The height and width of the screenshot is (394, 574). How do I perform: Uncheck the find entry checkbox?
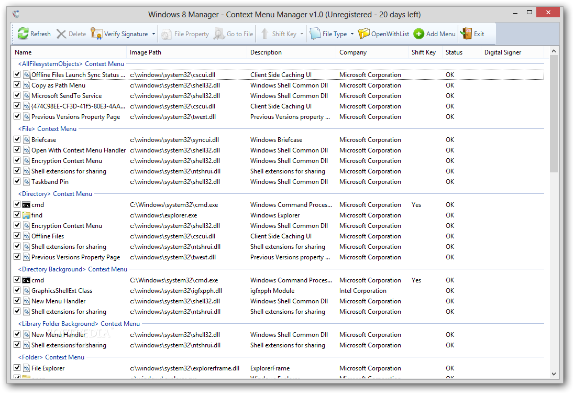[17, 215]
